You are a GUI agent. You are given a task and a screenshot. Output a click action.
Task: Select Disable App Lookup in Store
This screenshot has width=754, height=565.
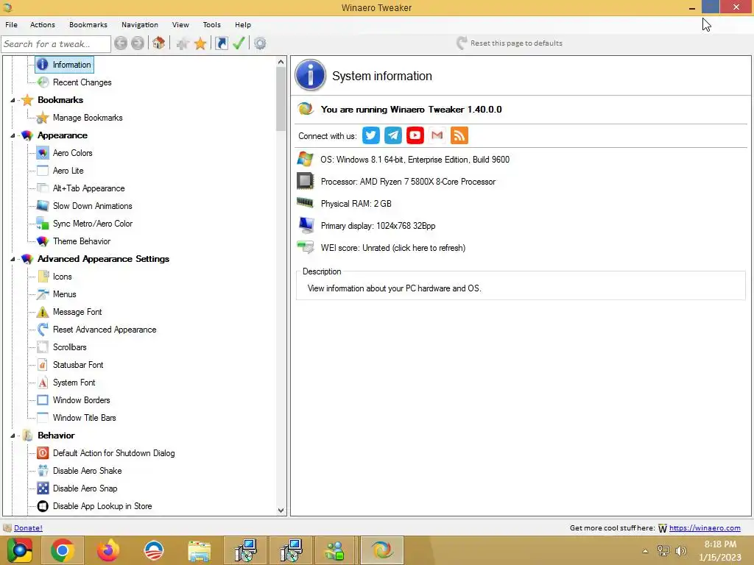coord(102,506)
